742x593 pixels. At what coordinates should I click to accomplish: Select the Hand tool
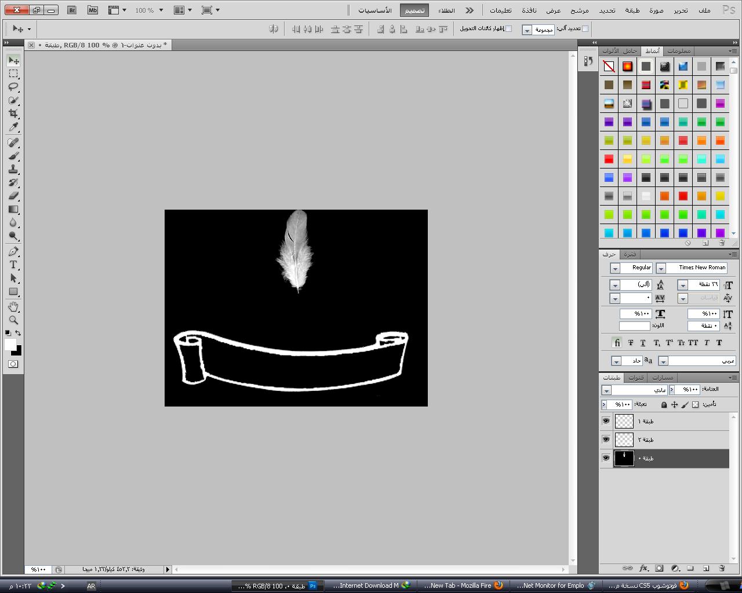pyautogui.click(x=13, y=306)
